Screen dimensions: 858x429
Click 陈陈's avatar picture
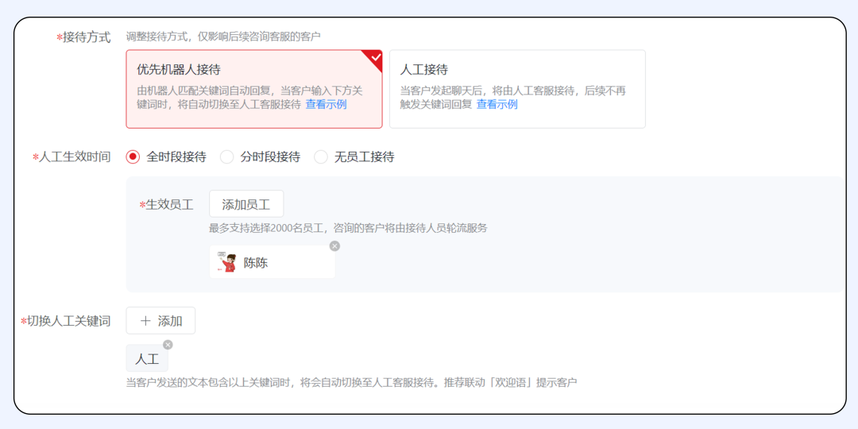227,263
